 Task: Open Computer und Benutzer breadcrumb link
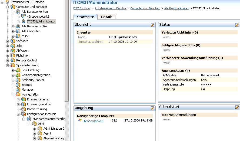click(145, 8)
